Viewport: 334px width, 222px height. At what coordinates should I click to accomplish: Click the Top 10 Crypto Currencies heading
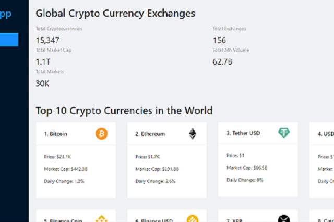124,110
